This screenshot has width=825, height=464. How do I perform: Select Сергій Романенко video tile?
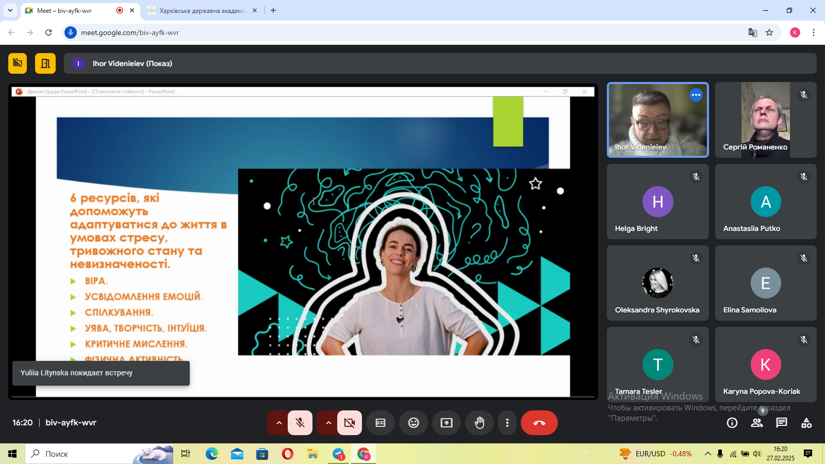(766, 120)
